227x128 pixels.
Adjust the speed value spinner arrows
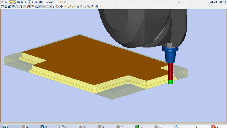point(58,2)
